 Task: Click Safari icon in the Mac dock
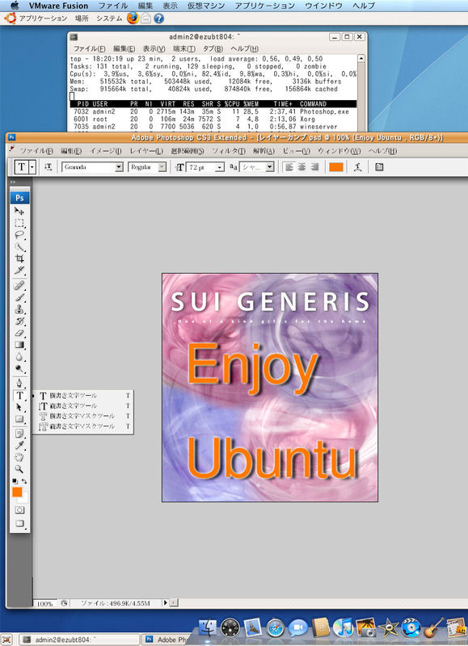[x=275, y=628]
